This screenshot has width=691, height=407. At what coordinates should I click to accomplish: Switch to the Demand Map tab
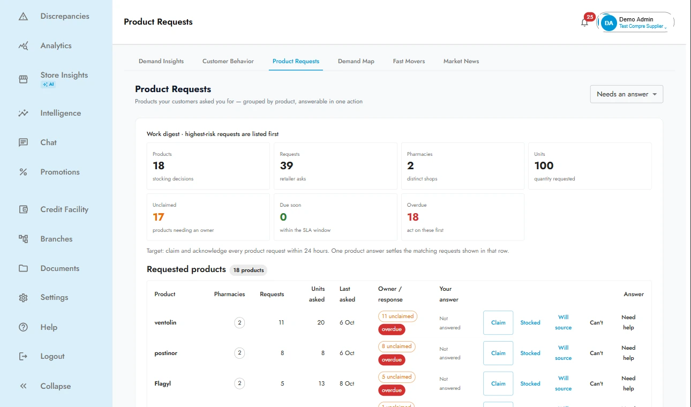pyautogui.click(x=356, y=61)
